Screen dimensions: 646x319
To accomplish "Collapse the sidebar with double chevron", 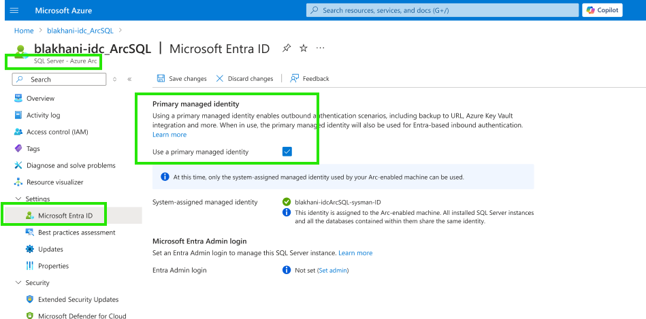I will point(129,80).
